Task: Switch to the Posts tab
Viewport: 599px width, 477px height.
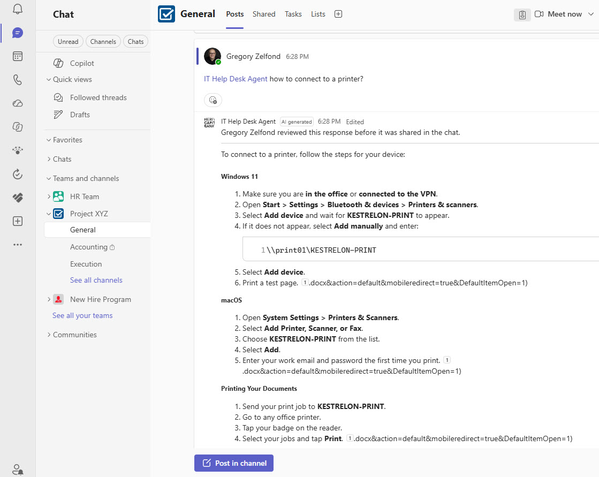Action: click(x=234, y=14)
